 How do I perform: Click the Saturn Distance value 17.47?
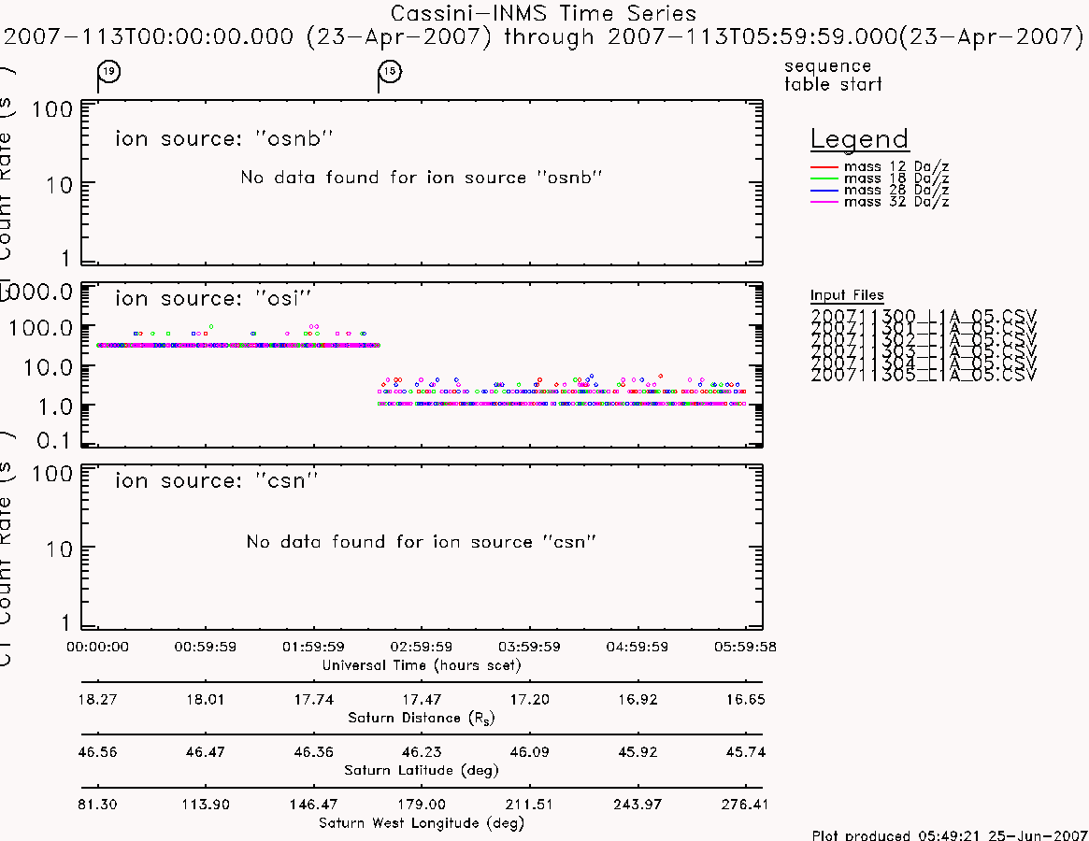422,699
